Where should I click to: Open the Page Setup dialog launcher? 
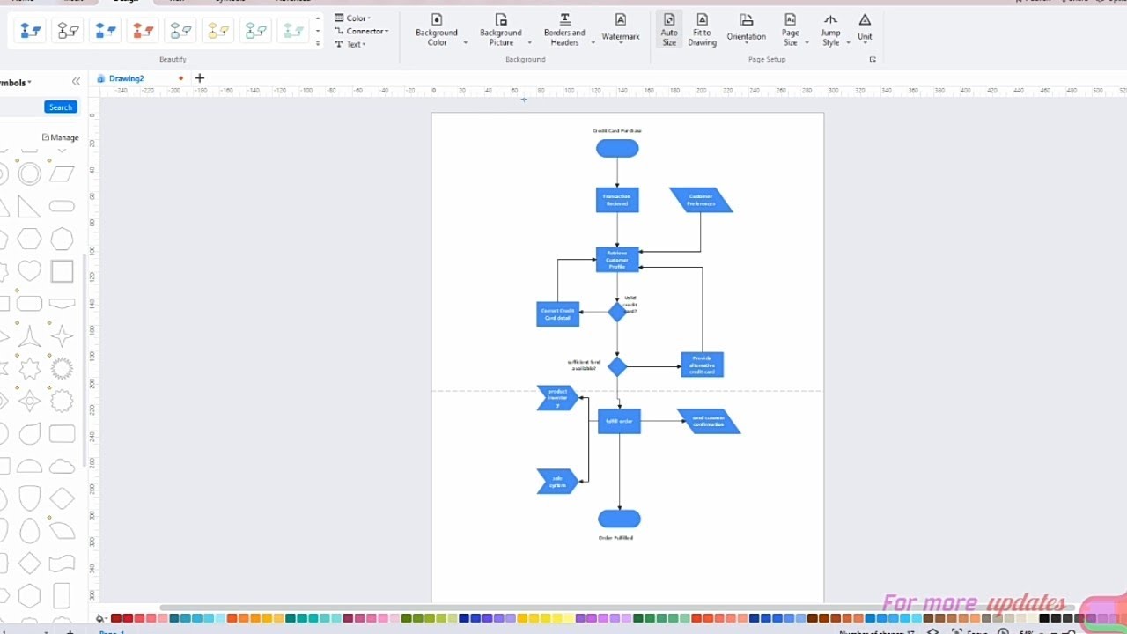pyautogui.click(x=873, y=59)
